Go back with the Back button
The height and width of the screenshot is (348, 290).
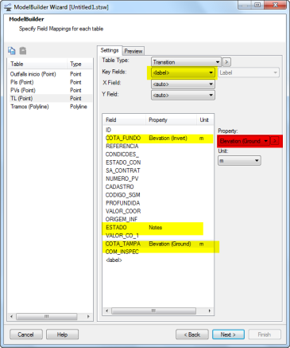pos(192,334)
